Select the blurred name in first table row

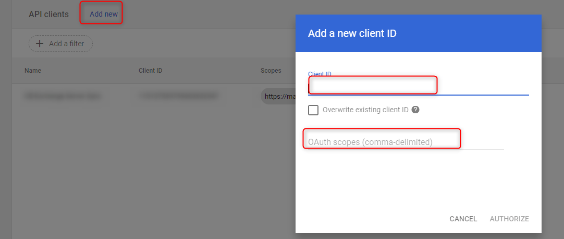coord(63,96)
